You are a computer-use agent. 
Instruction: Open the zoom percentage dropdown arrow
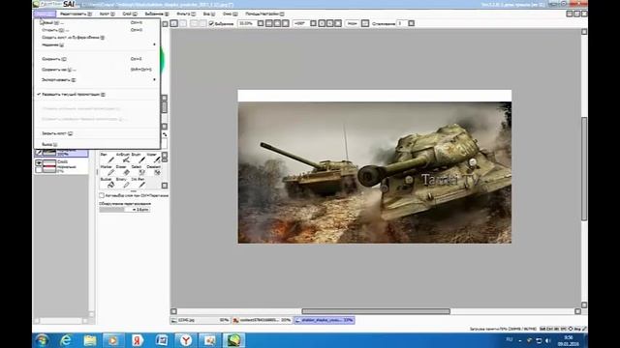tap(261, 23)
